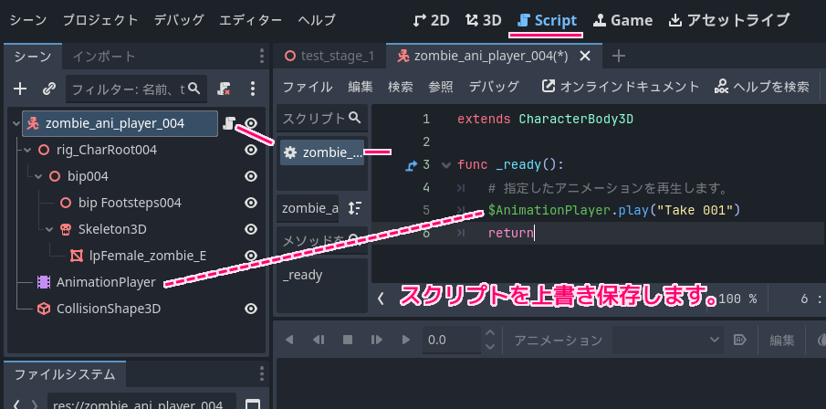
Task: Switch to the 3D workspace
Action: [x=483, y=19]
